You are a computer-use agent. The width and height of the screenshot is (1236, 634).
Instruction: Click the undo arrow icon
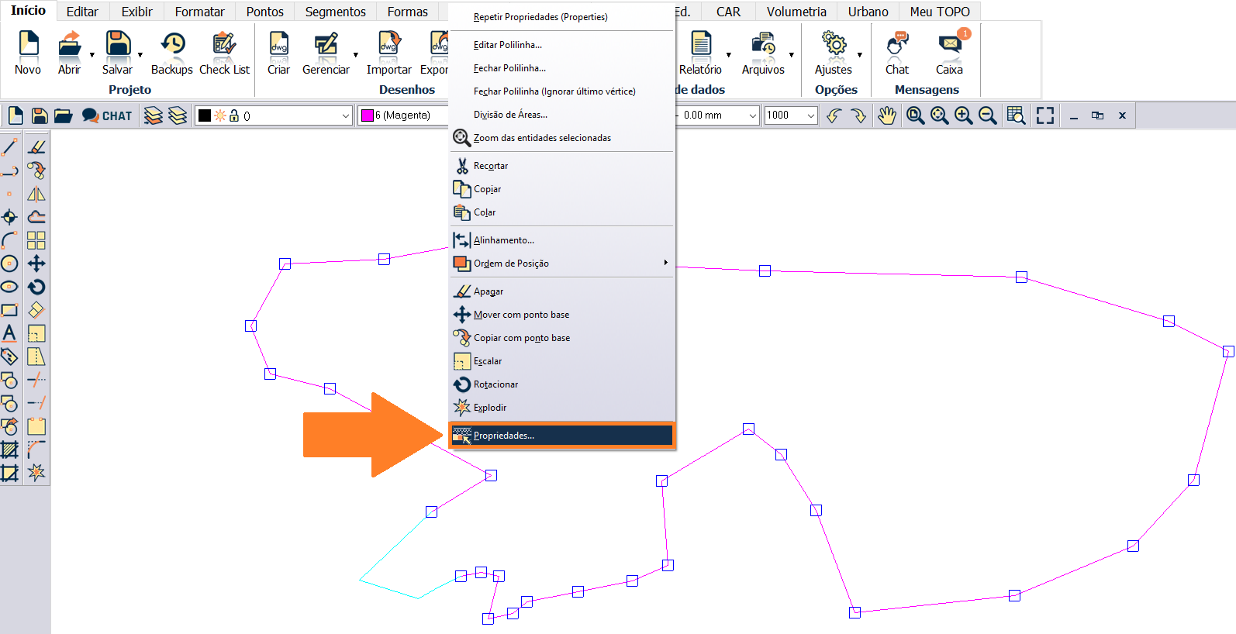click(x=834, y=115)
